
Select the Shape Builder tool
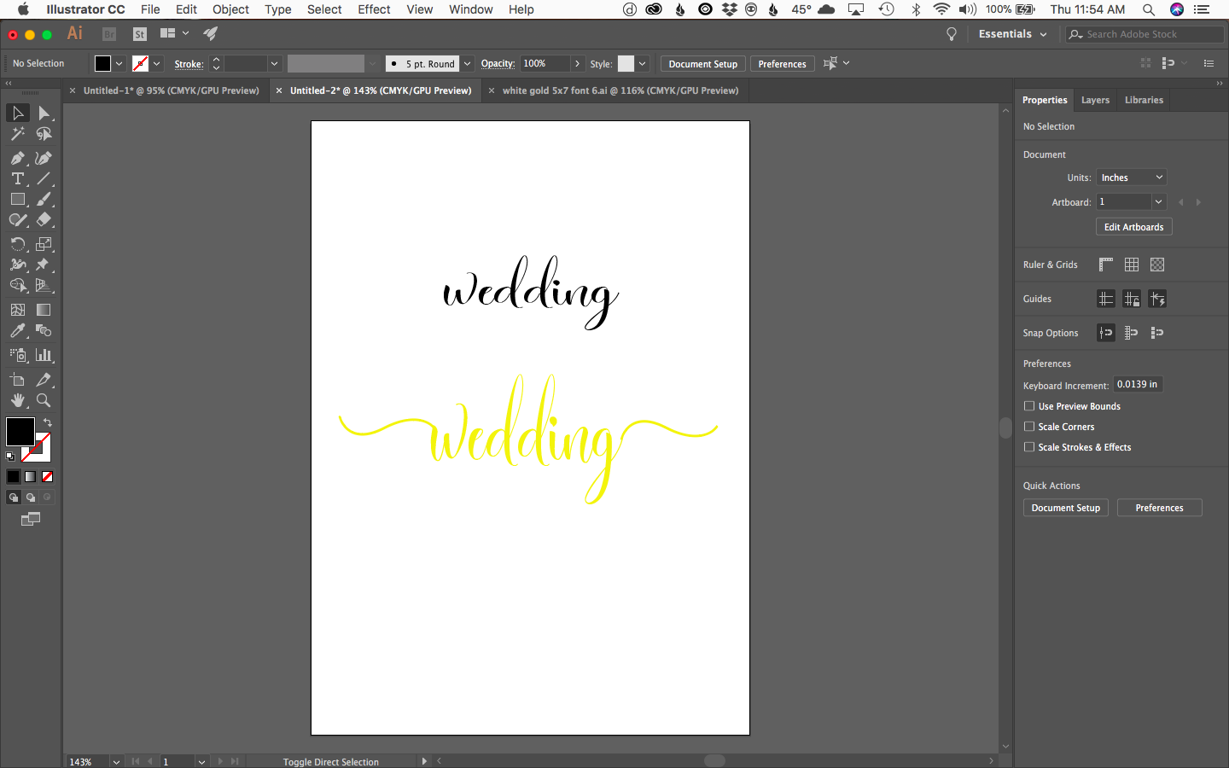[x=18, y=285]
